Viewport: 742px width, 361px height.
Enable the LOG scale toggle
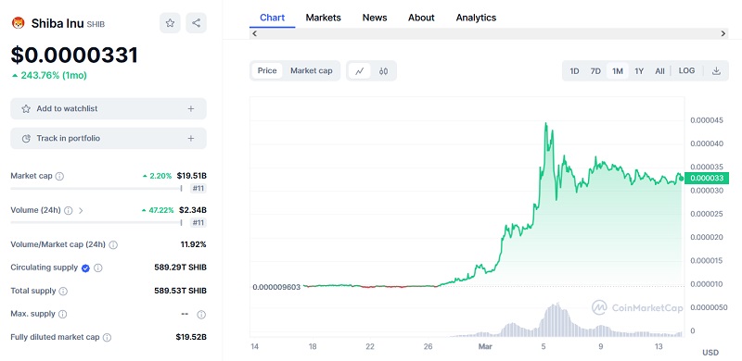[x=686, y=71]
